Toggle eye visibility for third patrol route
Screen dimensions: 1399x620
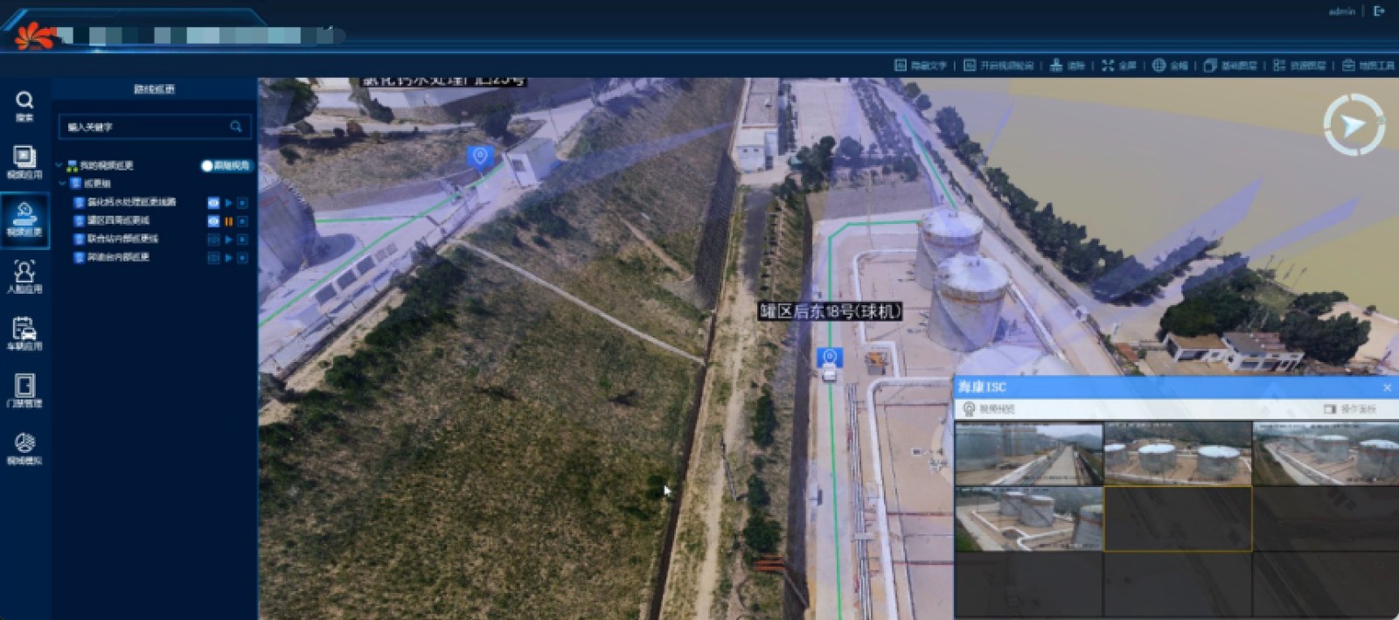pyautogui.click(x=213, y=240)
